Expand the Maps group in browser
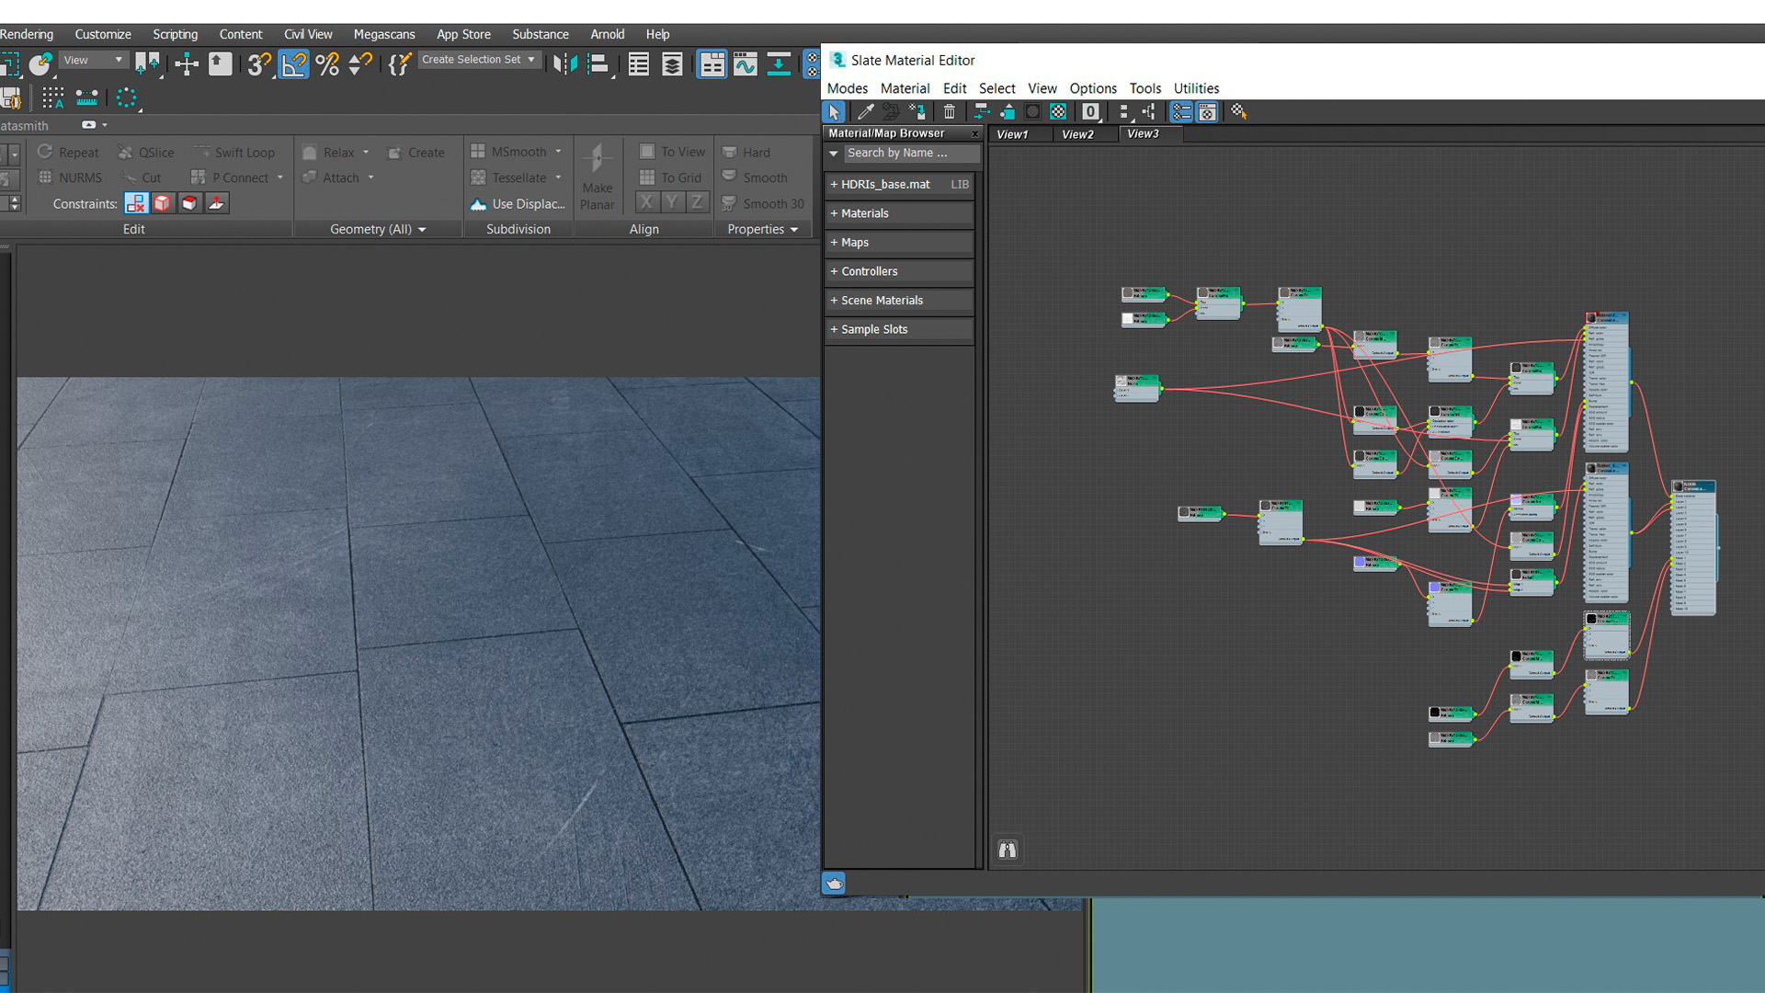The height and width of the screenshot is (993, 1765). click(x=854, y=243)
